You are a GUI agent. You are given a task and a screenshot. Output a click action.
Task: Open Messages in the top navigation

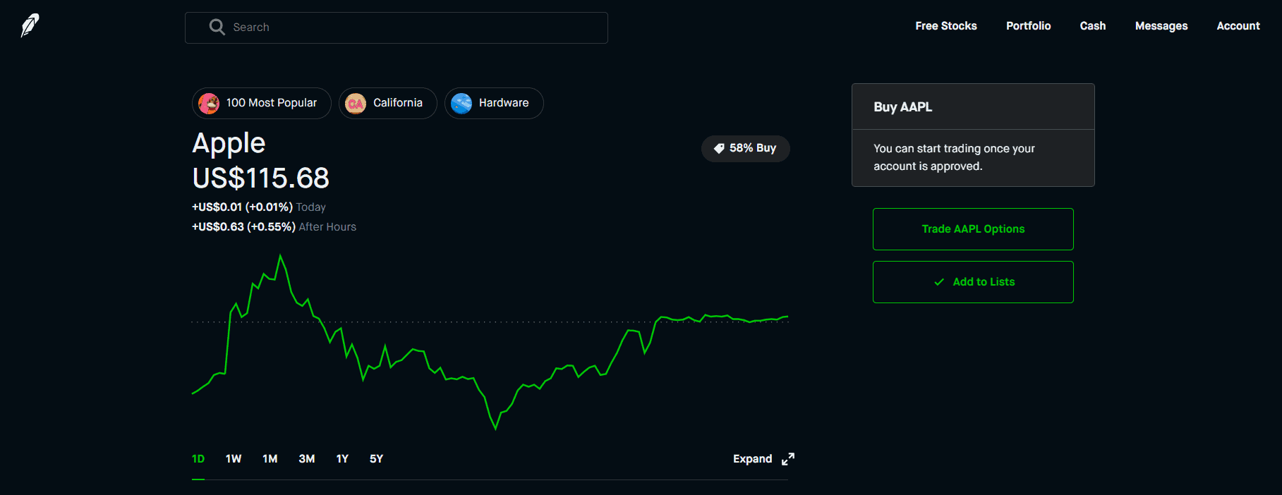(1161, 26)
